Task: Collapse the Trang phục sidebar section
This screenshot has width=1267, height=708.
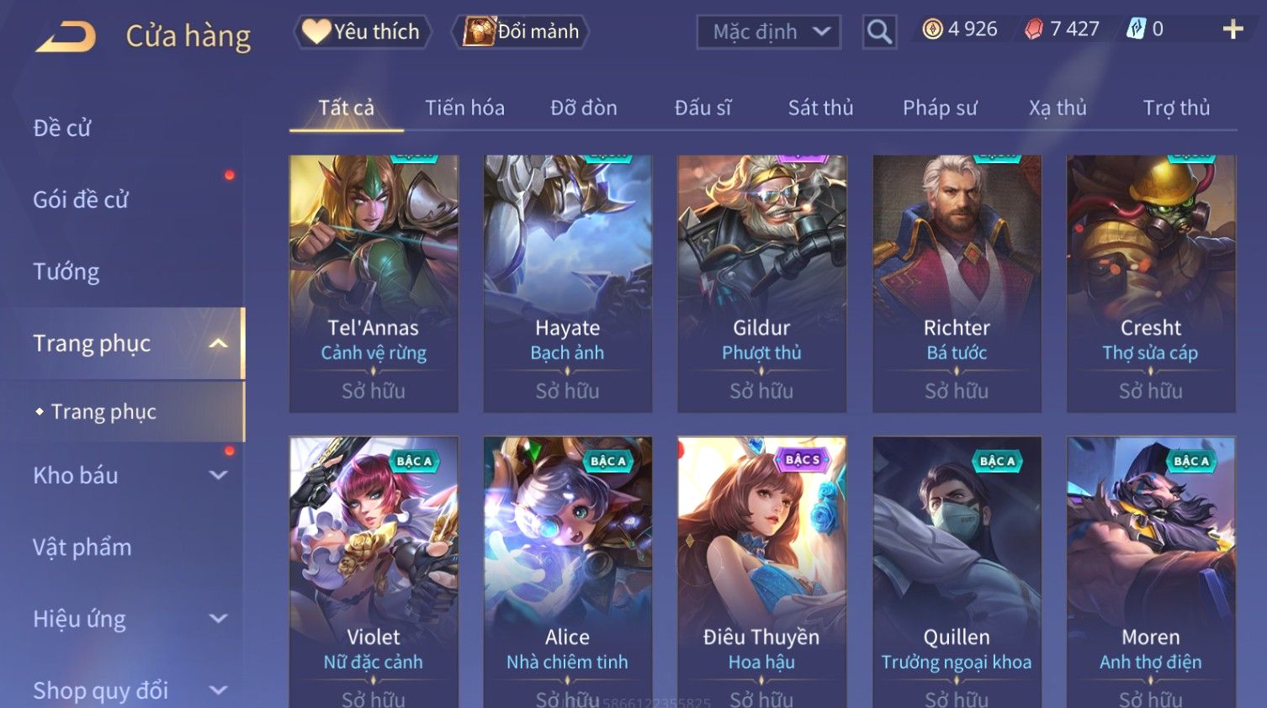Action: click(x=218, y=343)
